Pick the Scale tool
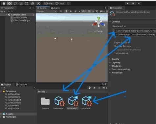This screenshot has width=156, height=124. [x=21, y=4]
